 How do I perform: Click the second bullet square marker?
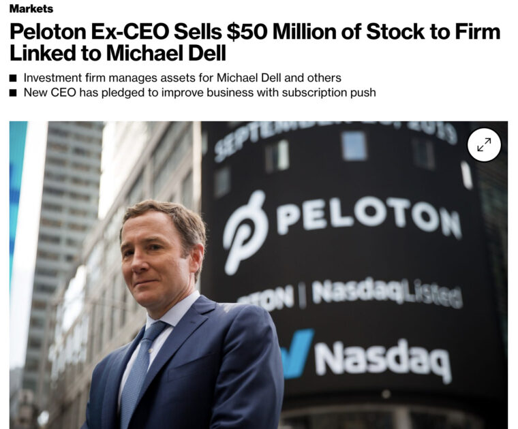pos(13,93)
